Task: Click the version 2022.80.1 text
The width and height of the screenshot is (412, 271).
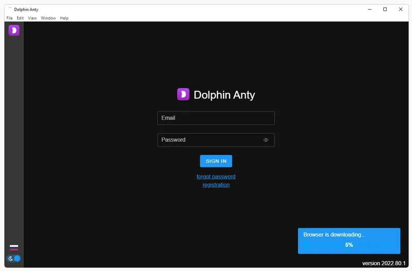Action: click(384, 263)
